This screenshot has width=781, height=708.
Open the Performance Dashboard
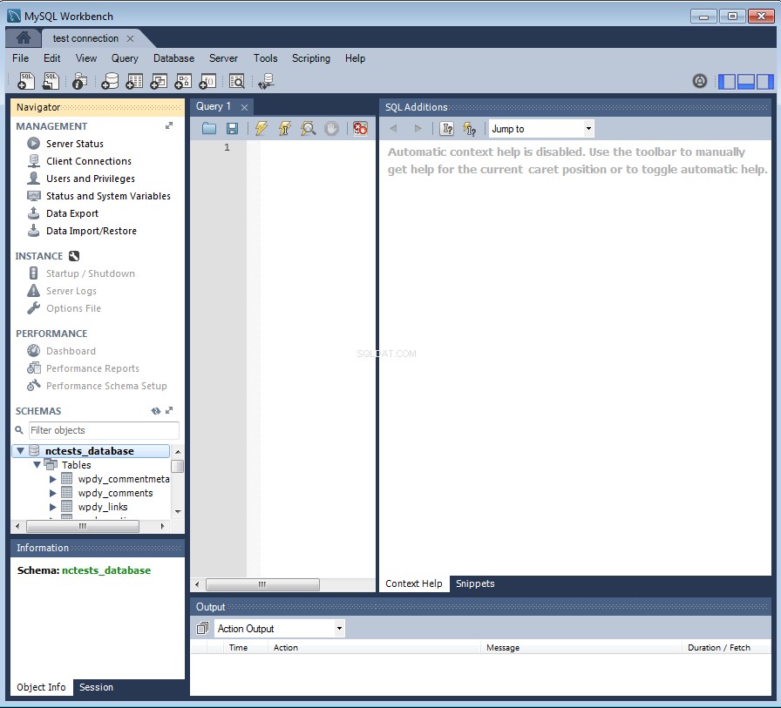click(x=71, y=351)
